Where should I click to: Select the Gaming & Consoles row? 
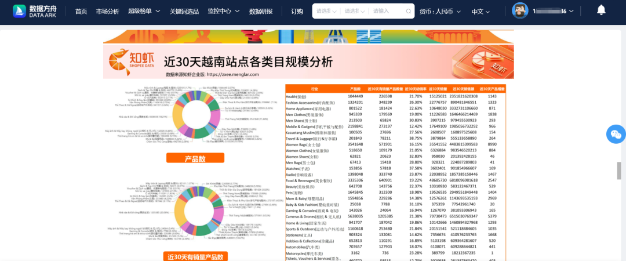(396, 210)
